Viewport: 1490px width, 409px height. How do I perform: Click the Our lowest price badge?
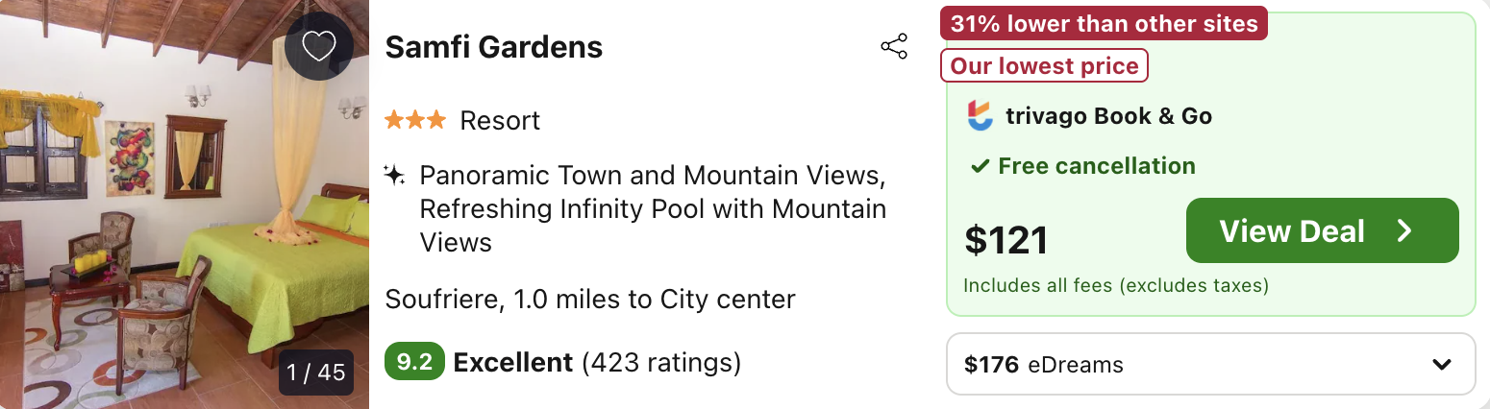click(x=1044, y=66)
